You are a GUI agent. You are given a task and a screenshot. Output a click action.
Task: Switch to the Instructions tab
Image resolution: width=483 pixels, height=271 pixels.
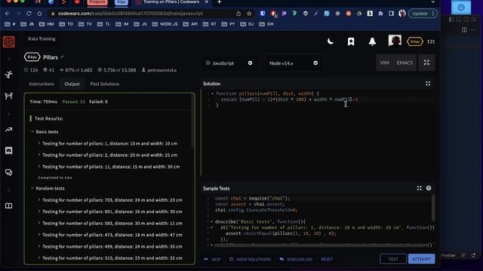(42, 84)
